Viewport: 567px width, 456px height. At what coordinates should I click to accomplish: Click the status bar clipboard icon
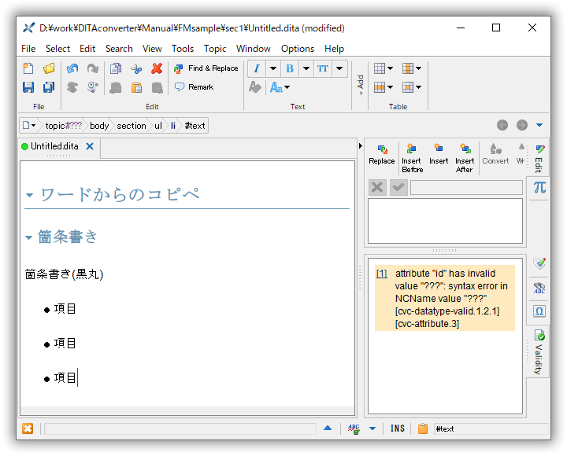pyautogui.click(x=423, y=428)
